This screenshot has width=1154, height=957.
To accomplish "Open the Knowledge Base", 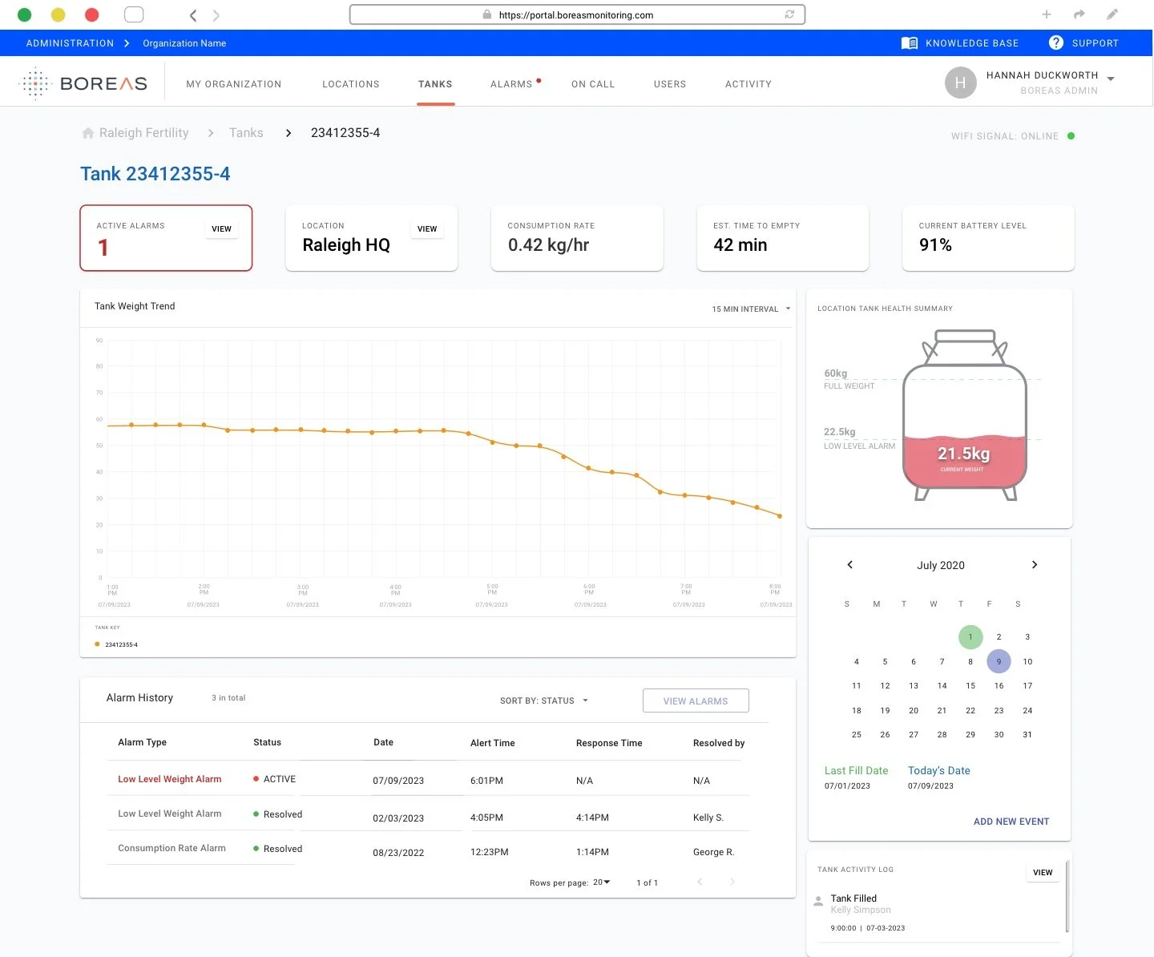I will click(961, 42).
